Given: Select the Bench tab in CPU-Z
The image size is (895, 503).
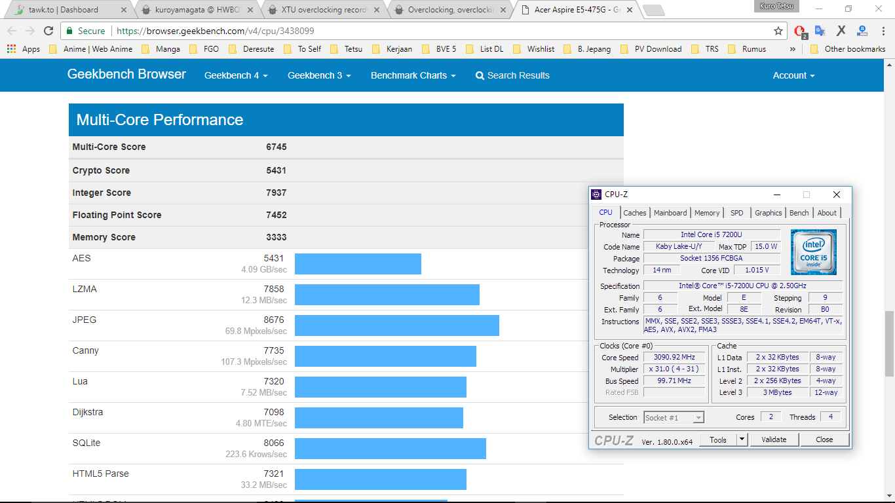Looking at the screenshot, I should pos(799,213).
